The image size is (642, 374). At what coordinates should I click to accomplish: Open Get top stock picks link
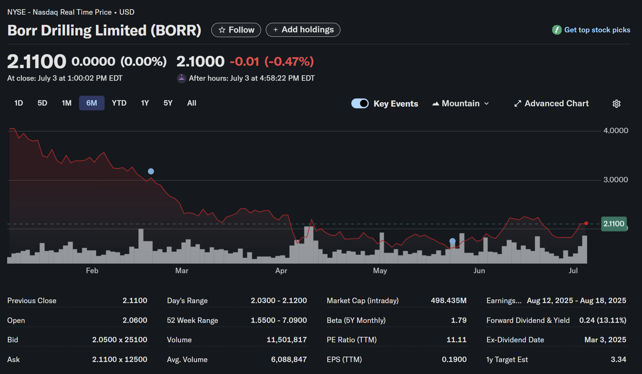click(597, 30)
